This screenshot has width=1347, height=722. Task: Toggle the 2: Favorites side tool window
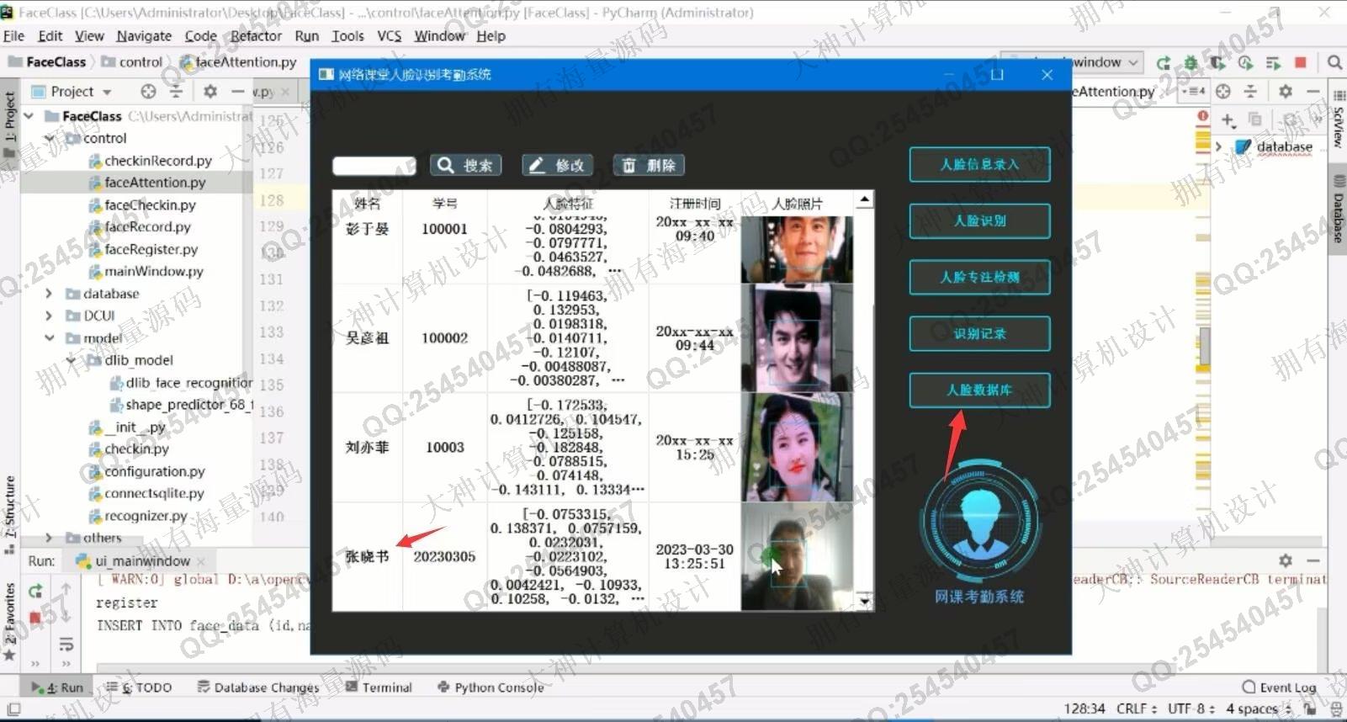point(9,621)
